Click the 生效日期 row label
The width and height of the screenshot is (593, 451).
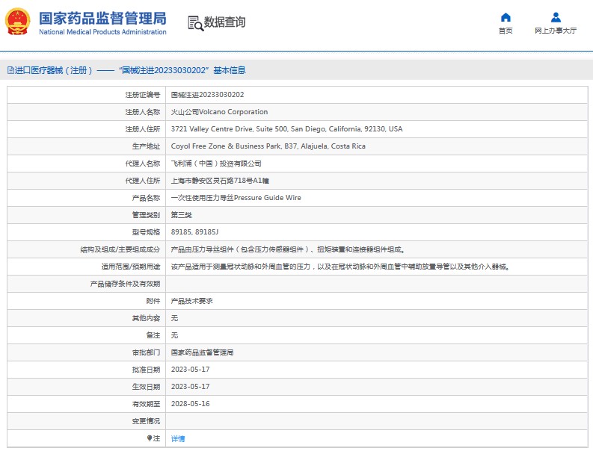146,387
